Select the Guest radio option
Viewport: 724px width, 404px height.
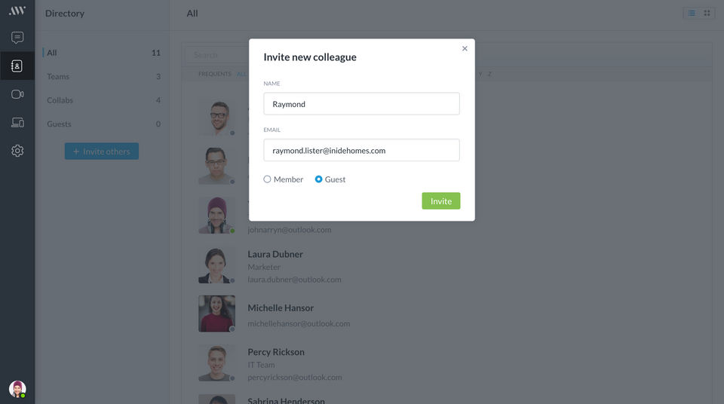tap(319, 179)
